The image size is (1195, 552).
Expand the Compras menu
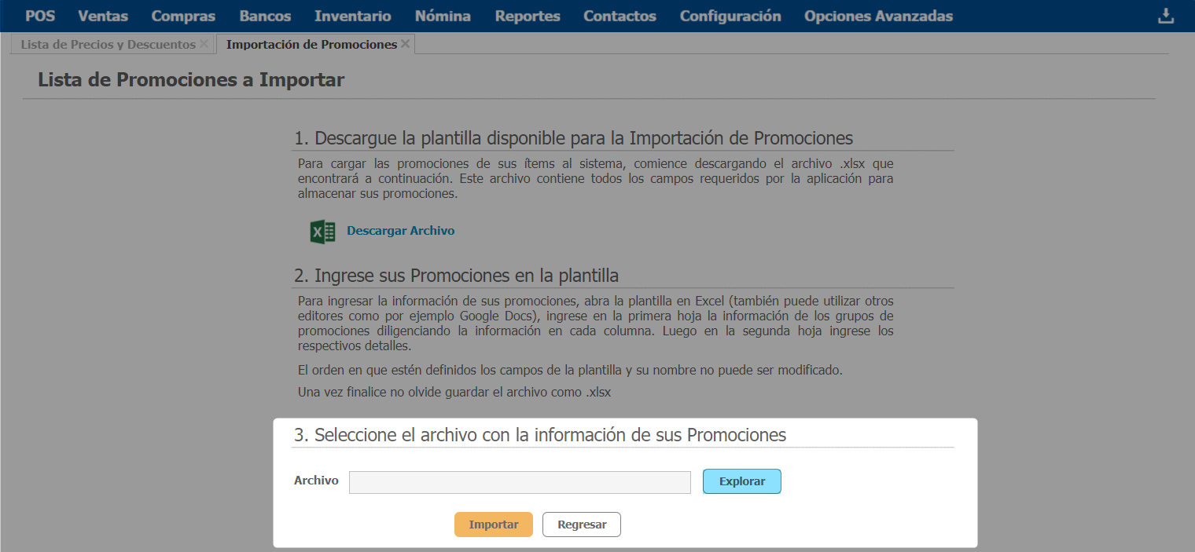pyautogui.click(x=183, y=16)
